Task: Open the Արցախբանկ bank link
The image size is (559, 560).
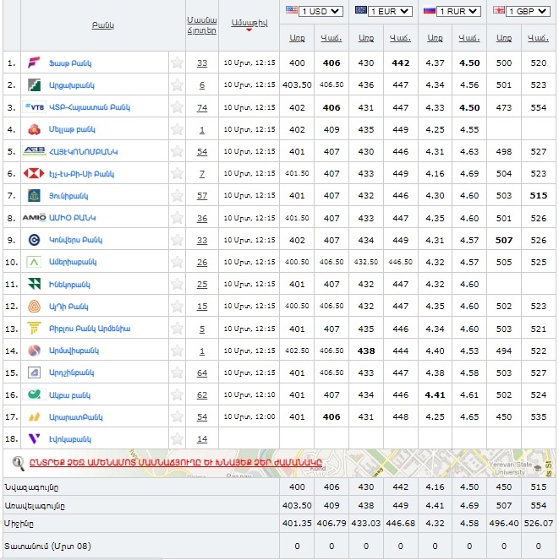Action: pyautogui.click(x=72, y=85)
